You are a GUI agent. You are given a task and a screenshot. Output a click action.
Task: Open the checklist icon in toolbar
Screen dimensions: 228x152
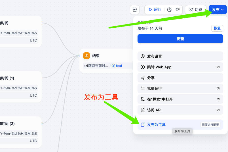tap(178, 10)
